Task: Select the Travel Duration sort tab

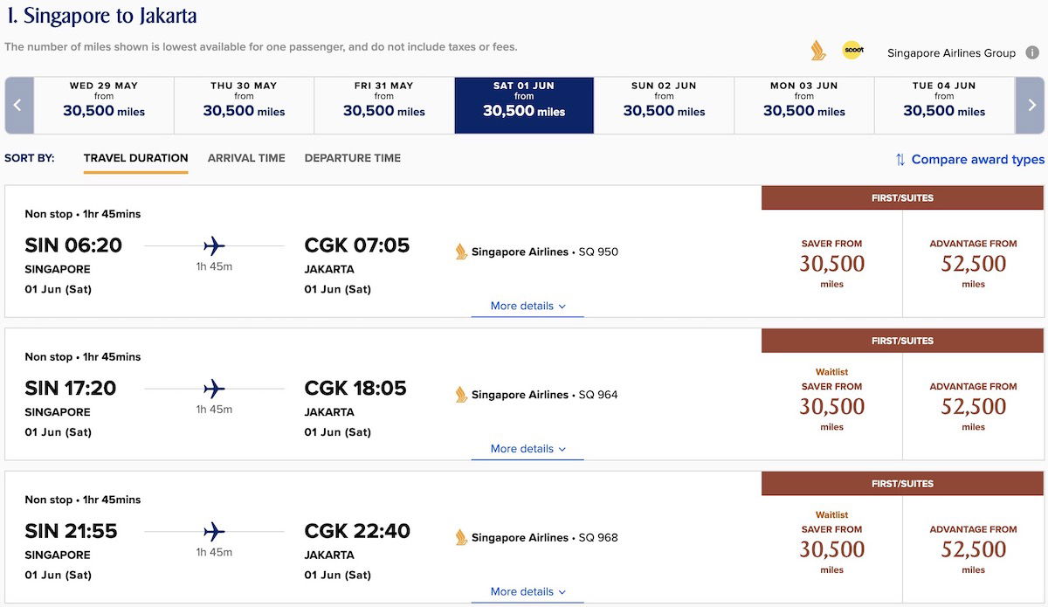Action: tap(135, 158)
